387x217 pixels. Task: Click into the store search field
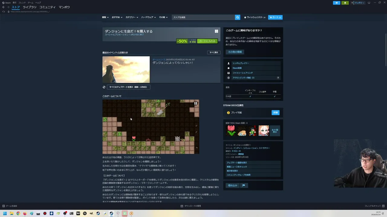[x=203, y=17]
